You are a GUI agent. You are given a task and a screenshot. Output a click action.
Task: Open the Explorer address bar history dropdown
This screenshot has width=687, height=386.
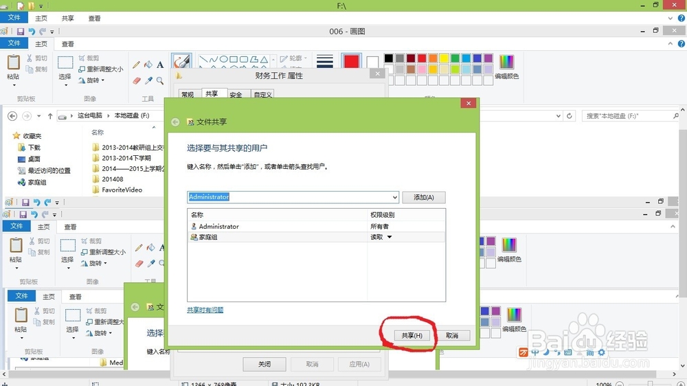coord(558,116)
